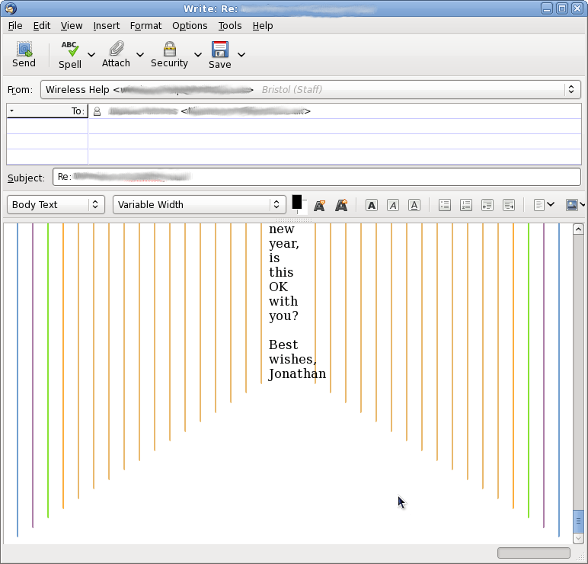Apply a bulleted list
The height and width of the screenshot is (564, 588).
(x=445, y=205)
